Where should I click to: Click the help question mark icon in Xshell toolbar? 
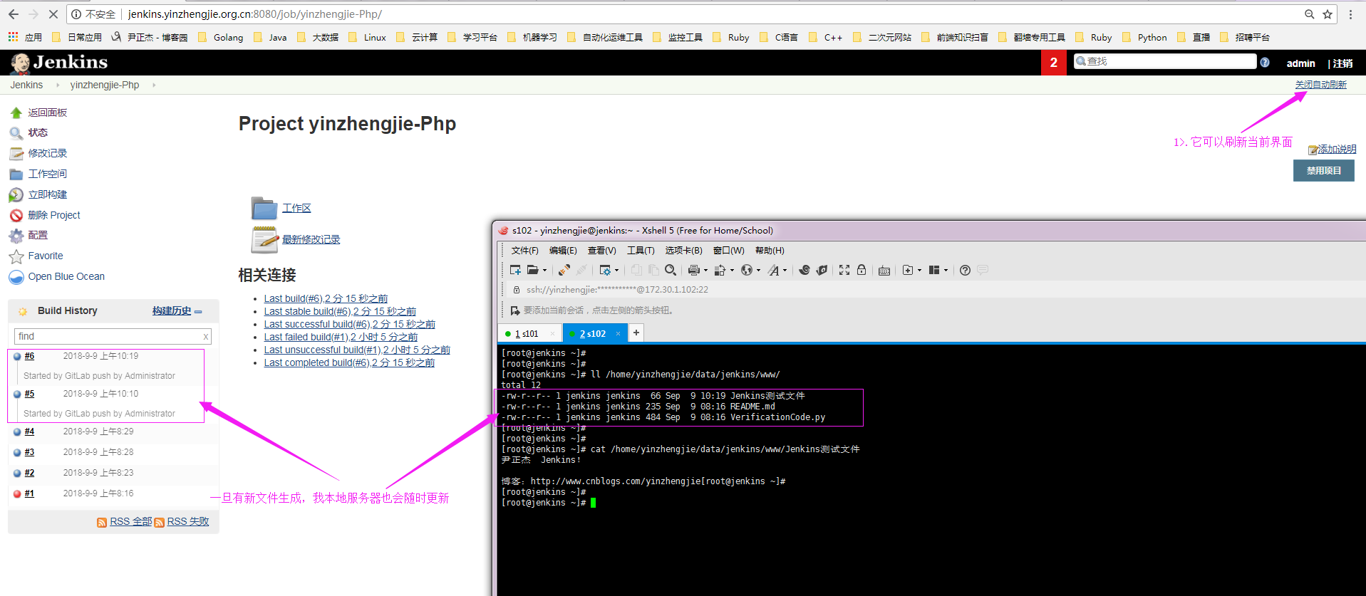coord(965,270)
